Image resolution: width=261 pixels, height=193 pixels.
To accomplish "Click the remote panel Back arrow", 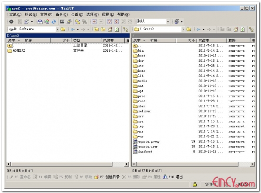I will [x=198, y=30].
